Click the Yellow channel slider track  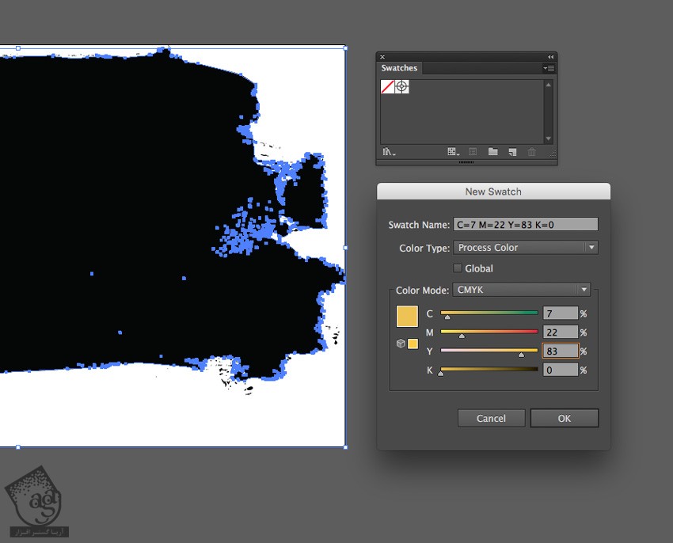(x=489, y=350)
